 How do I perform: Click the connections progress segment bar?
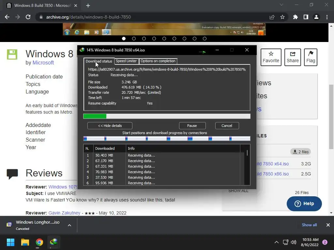point(167,139)
